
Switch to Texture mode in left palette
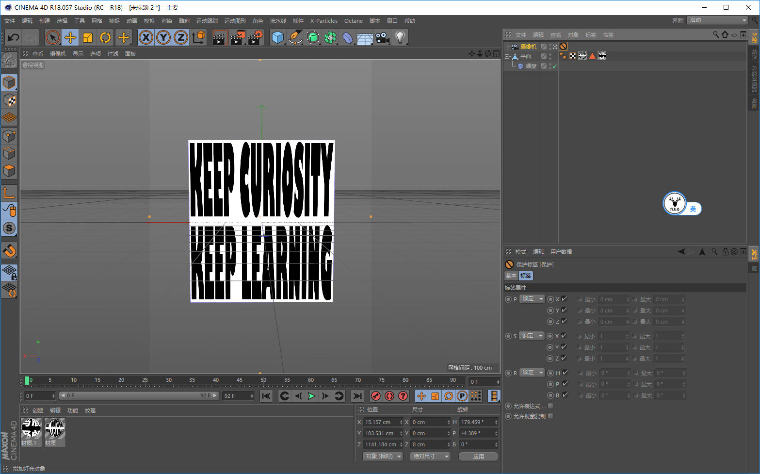click(x=9, y=100)
